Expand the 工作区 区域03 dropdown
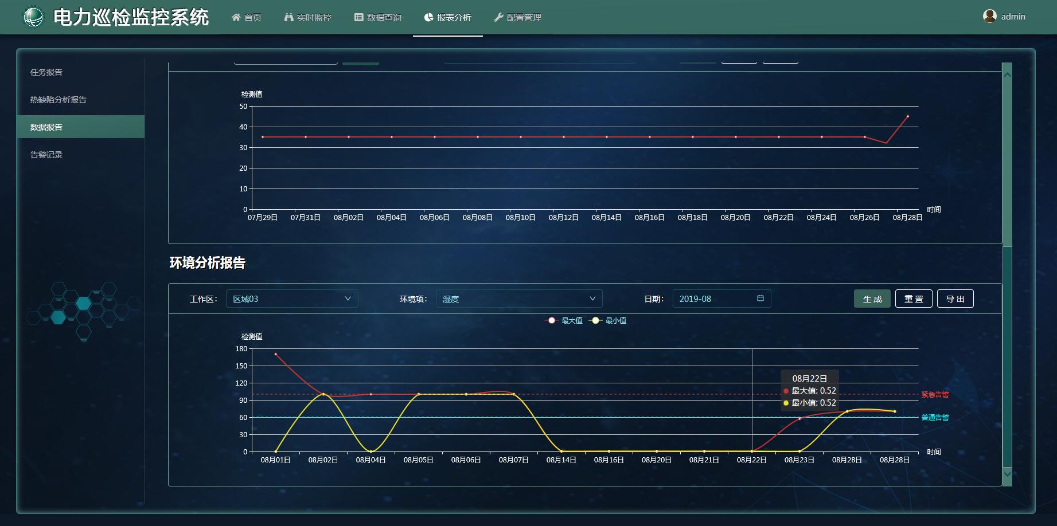Viewport: 1057px width, 526px height. click(x=292, y=299)
